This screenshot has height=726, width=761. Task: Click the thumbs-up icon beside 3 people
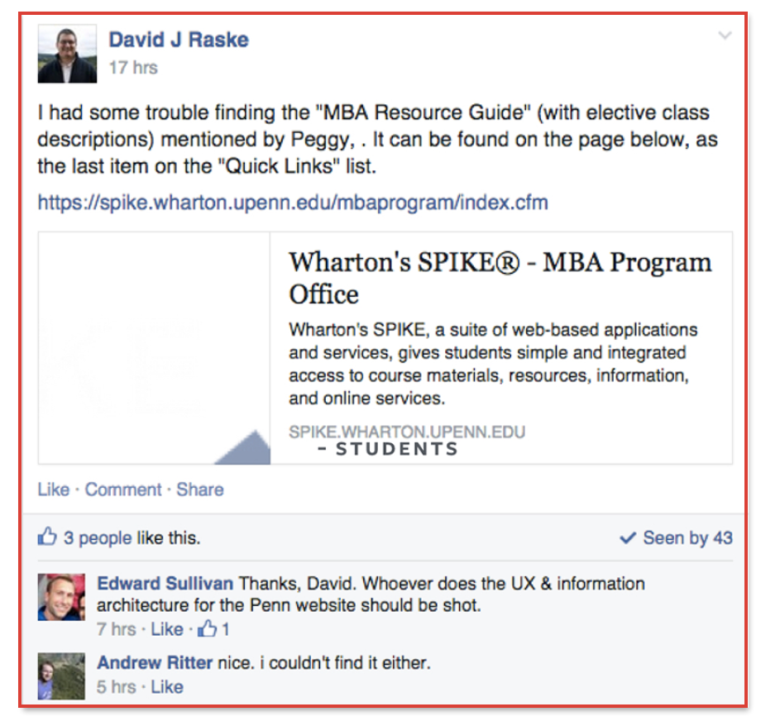(x=47, y=538)
